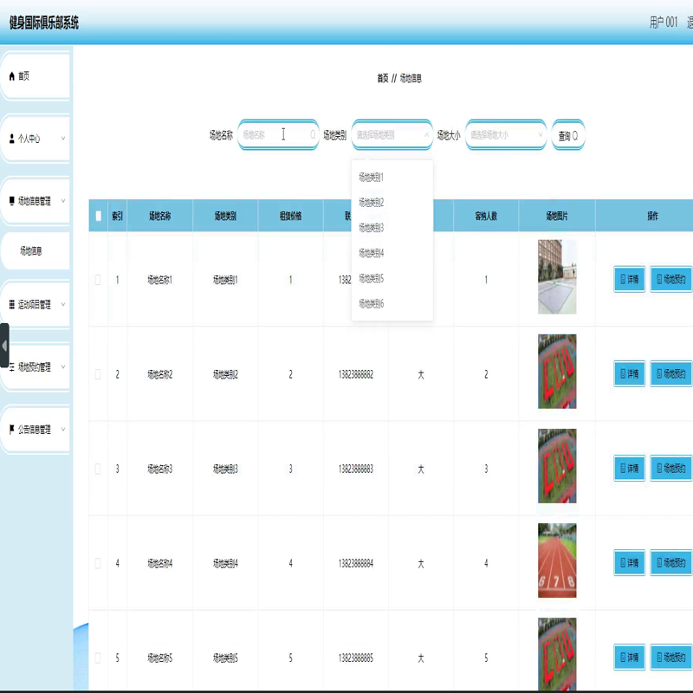The height and width of the screenshot is (693, 693).
Task: Open the 场地大小 dropdown selector
Action: [x=506, y=135]
